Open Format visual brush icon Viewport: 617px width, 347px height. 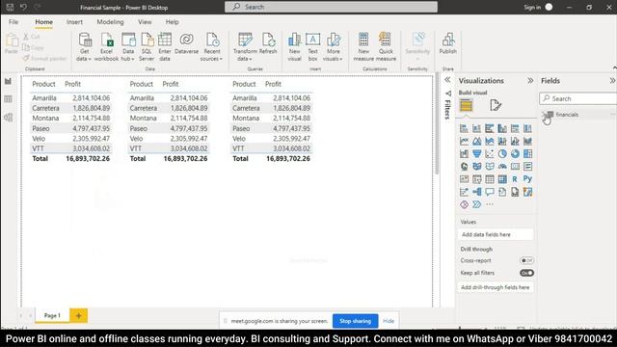pyautogui.click(x=496, y=105)
